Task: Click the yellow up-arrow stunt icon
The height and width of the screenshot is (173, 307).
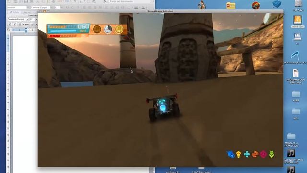Action: click(238, 154)
